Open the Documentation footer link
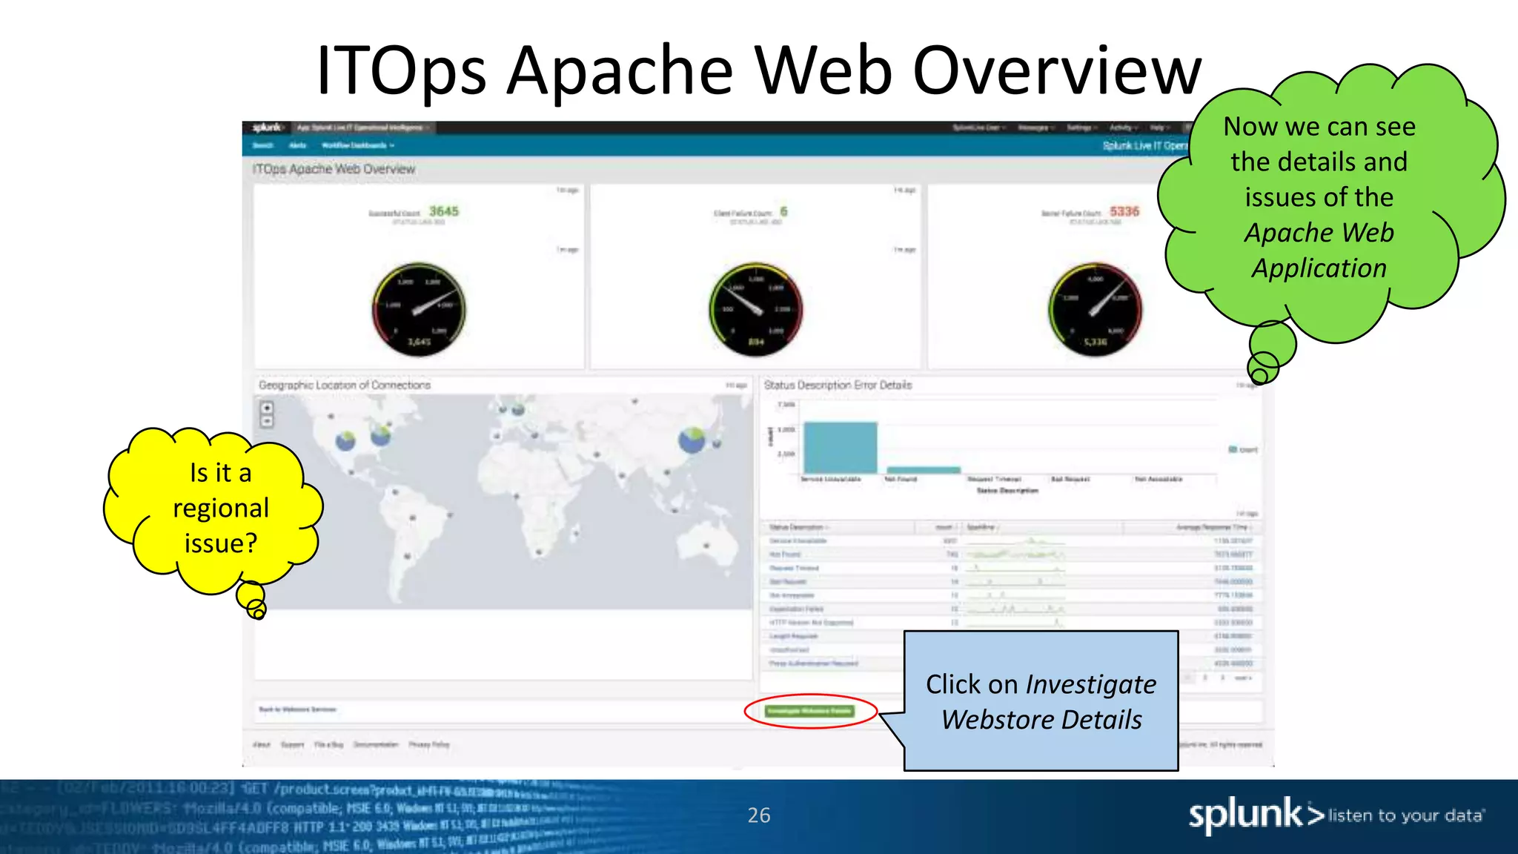The height and width of the screenshot is (854, 1518). tap(376, 744)
